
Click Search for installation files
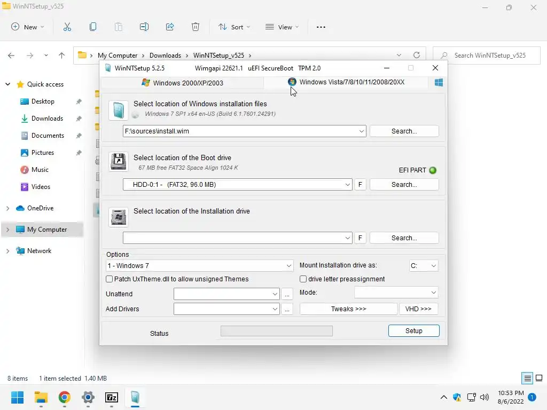click(x=404, y=131)
